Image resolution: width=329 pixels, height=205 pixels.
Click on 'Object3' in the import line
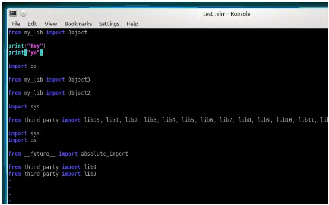(x=79, y=80)
